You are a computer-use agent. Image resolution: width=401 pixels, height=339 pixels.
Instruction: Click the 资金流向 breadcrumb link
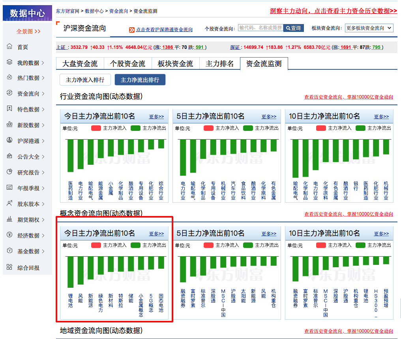click(118, 11)
